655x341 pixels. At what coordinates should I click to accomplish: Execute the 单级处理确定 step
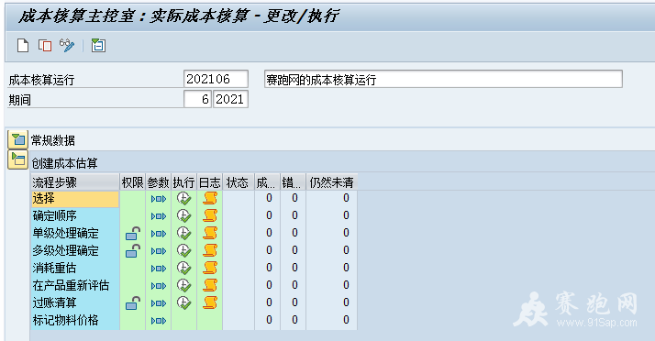point(183,233)
